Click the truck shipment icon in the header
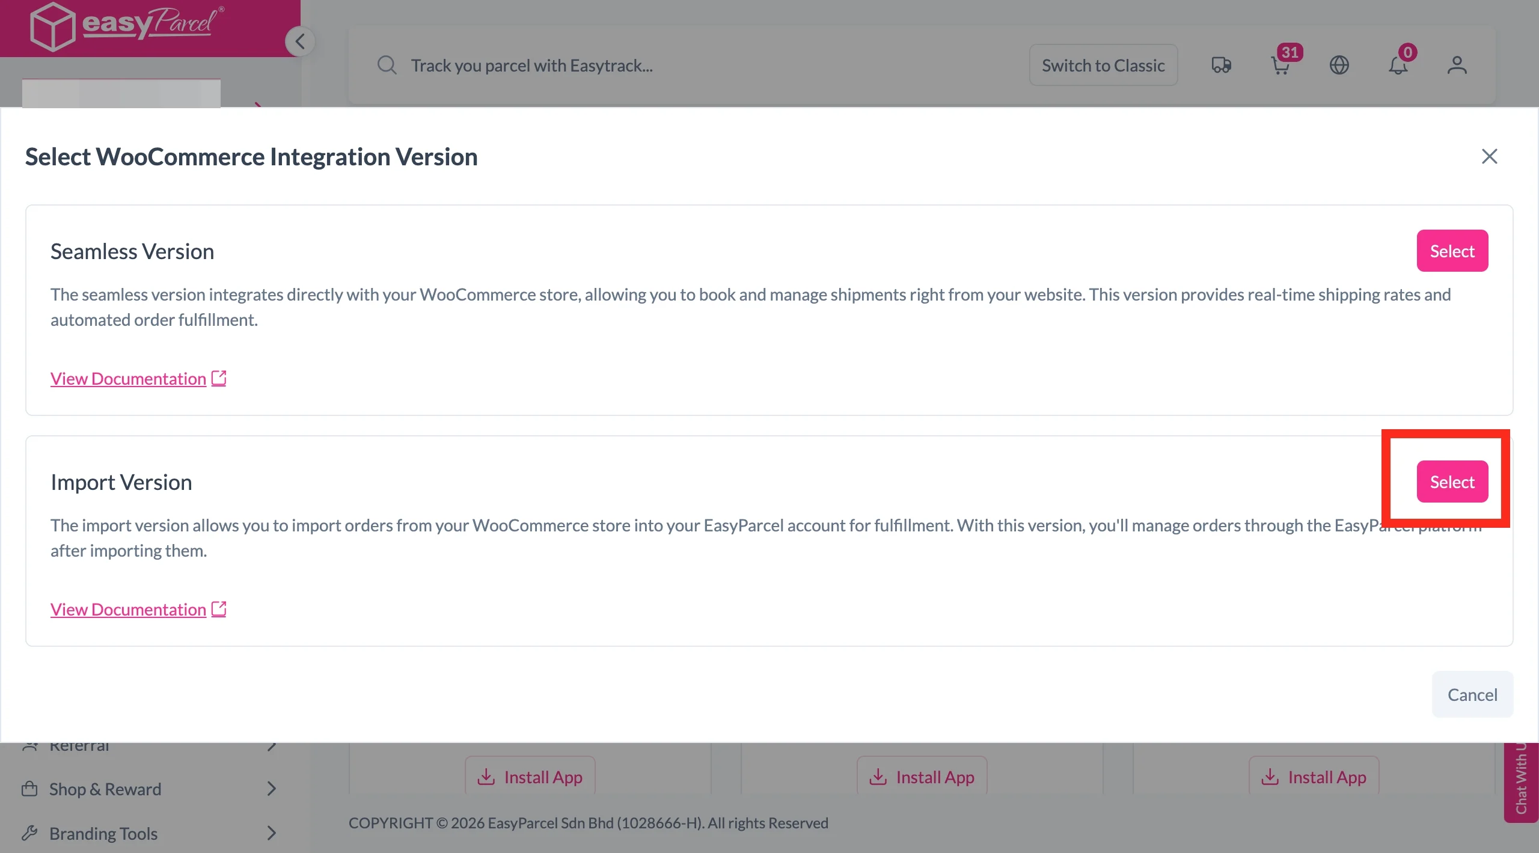This screenshot has height=853, width=1539. [x=1222, y=65]
